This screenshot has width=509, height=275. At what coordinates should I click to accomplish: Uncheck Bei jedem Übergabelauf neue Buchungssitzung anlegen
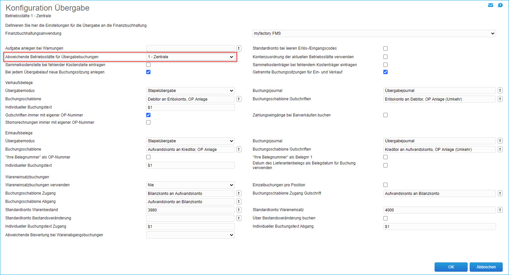[148, 72]
